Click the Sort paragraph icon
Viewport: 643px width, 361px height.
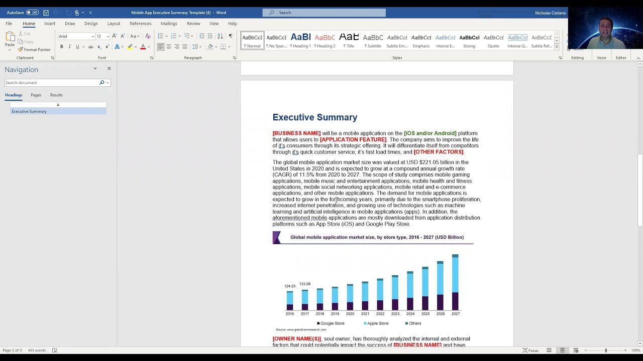pyautogui.click(x=220, y=36)
